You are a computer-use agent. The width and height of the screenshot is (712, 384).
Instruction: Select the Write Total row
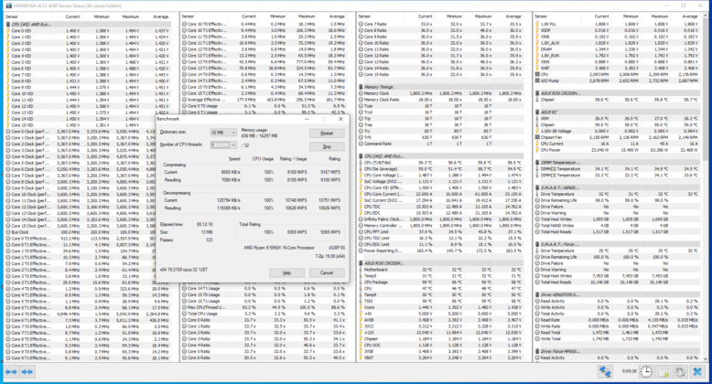(617, 338)
